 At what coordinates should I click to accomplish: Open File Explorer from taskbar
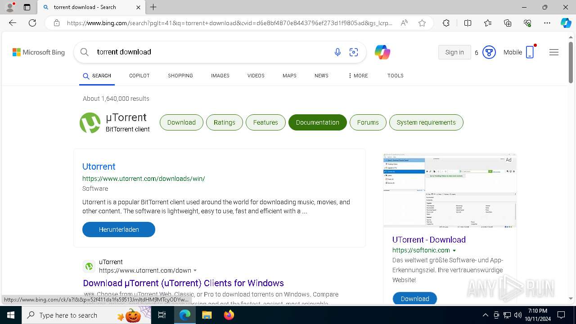point(207,315)
